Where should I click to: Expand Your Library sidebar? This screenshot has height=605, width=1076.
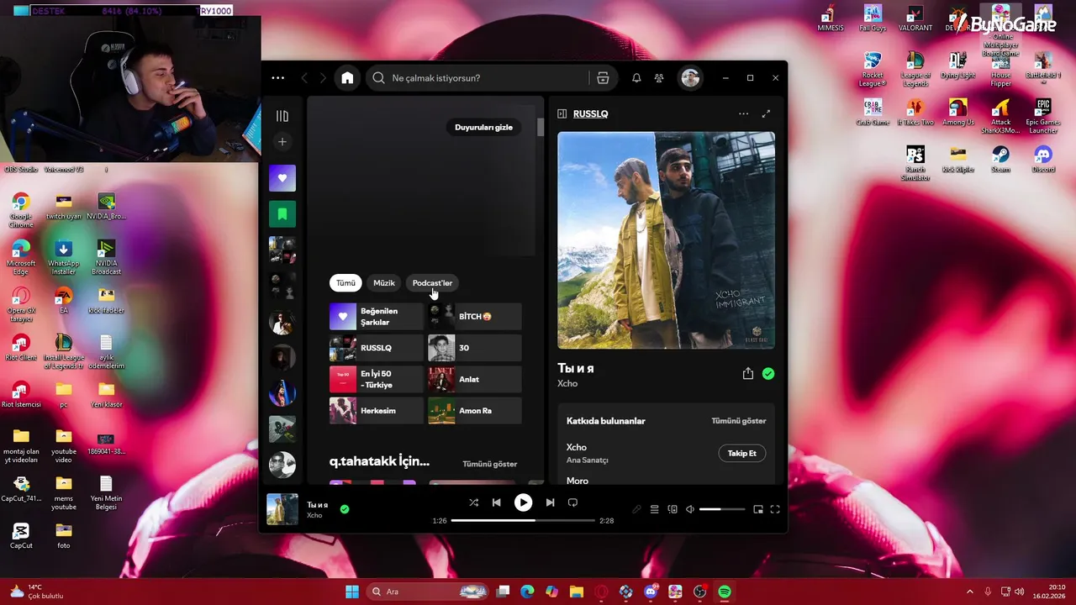(282, 116)
